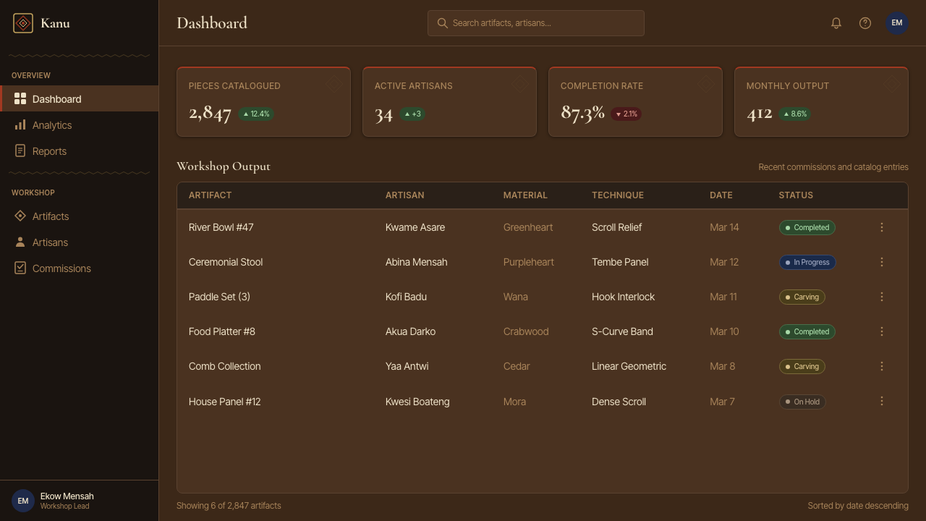The width and height of the screenshot is (926, 521).
Task: Open row menu for House Panel #12
Action: coord(882,401)
